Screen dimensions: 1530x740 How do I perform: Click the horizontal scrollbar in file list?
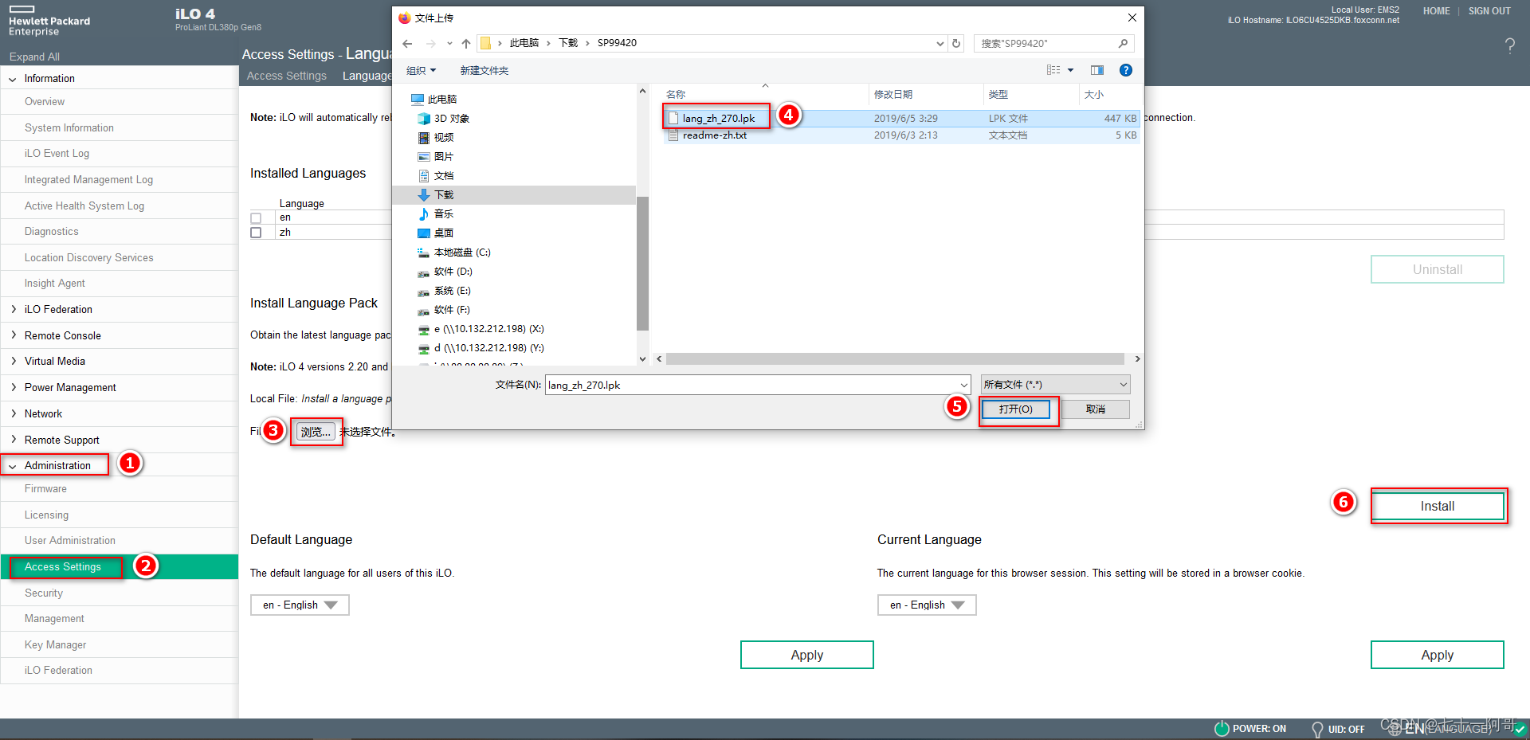pos(896,359)
